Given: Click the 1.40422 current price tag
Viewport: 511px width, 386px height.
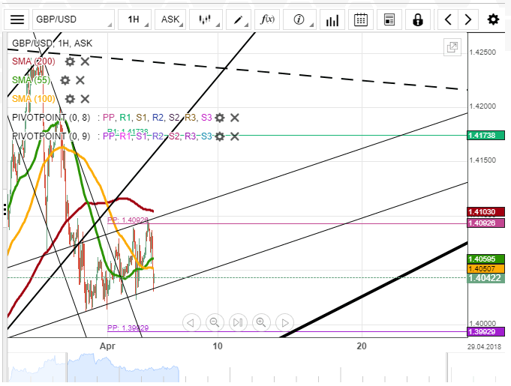Looking at the screenshot, I should coord(486,278).
